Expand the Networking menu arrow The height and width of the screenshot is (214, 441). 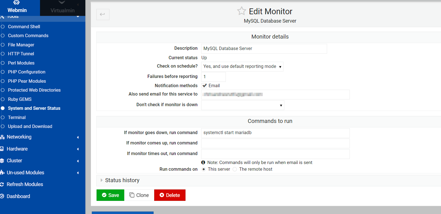click(x=78, y=137)
